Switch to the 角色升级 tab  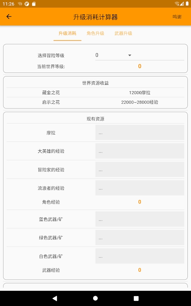coord(95,33)
